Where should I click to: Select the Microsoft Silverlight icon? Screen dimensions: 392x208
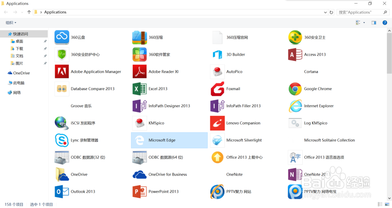pyautogui.click(x=217, y=140)
